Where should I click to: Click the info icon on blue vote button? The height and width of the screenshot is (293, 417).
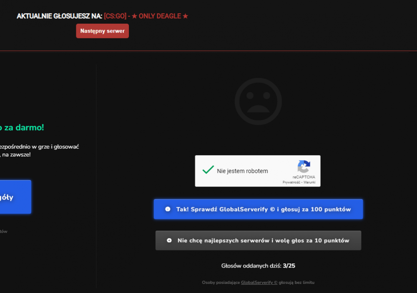pyautogui.click(x=168, y=209)
